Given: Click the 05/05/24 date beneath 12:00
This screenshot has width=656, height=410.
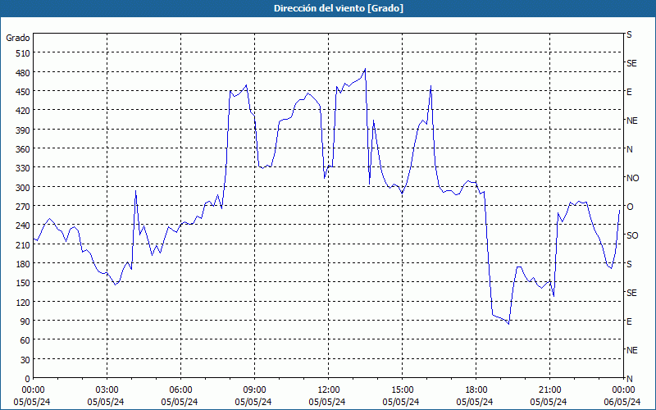Looking at the screenshot, I should (327, 402).
